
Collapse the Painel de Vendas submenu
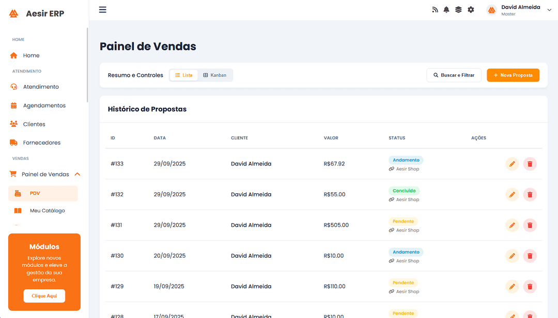click(78, 174)
